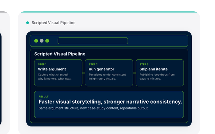Select the 'Write argument' step title
The image size is (215, 134).
click(52, 69)
